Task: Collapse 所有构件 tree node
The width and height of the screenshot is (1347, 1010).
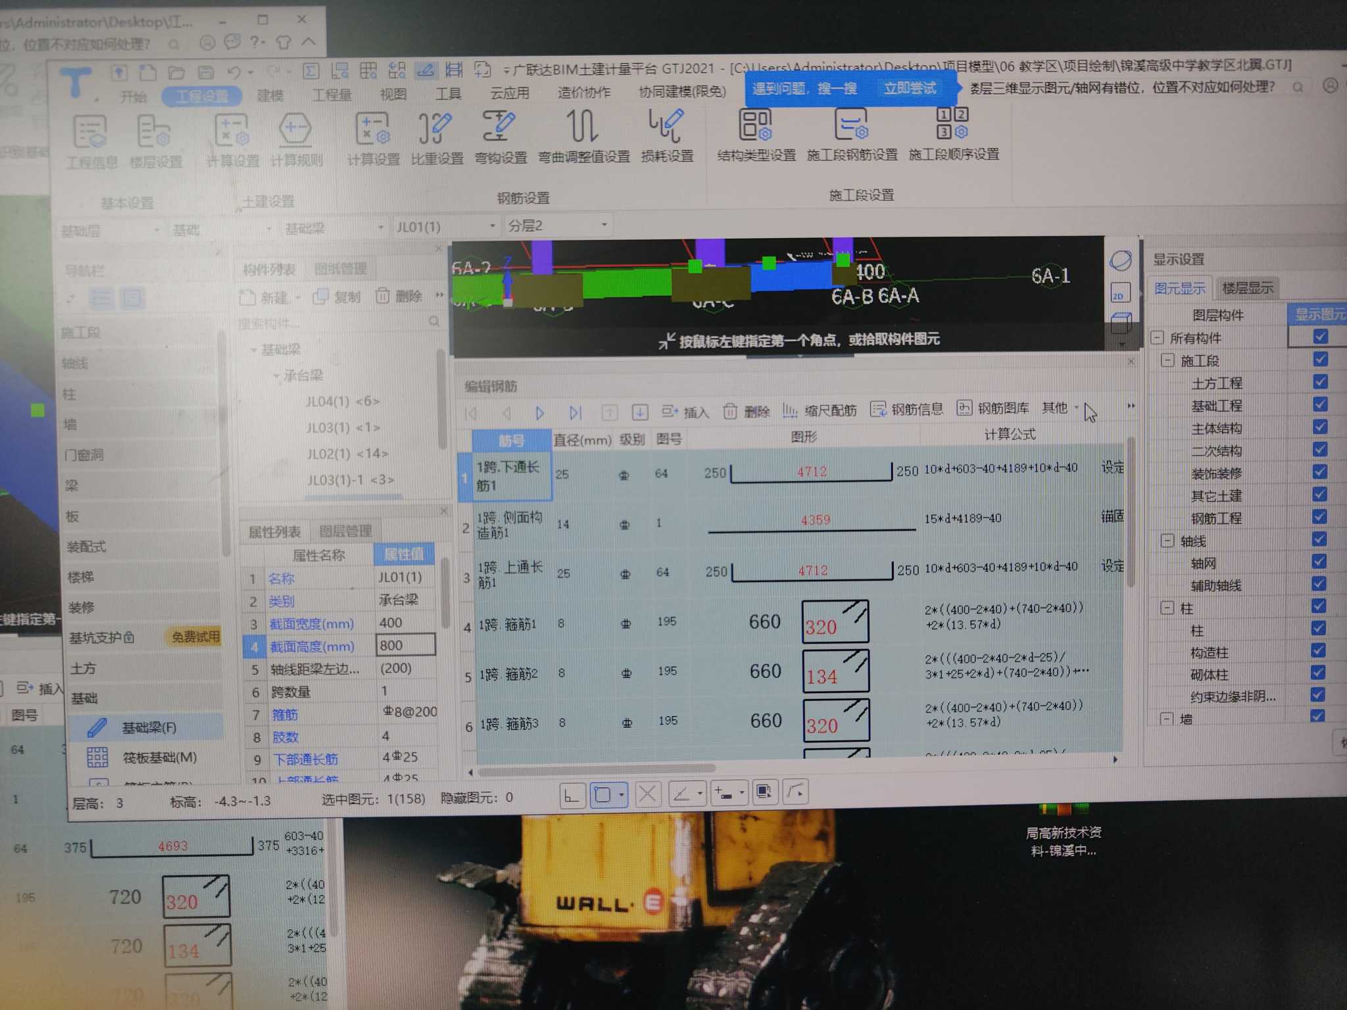Action: click(1158, 338)
